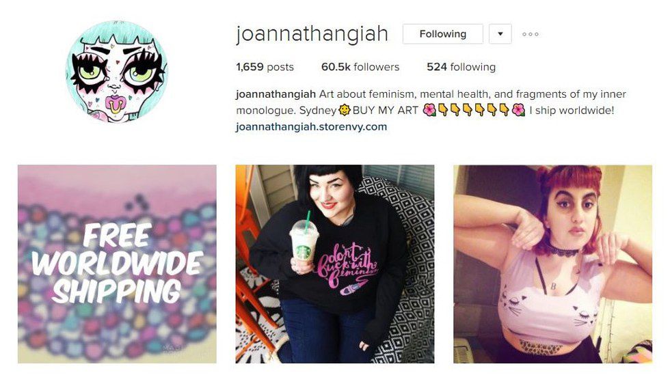Visit joannathangiah.storenvy.com link

(312, 127)
